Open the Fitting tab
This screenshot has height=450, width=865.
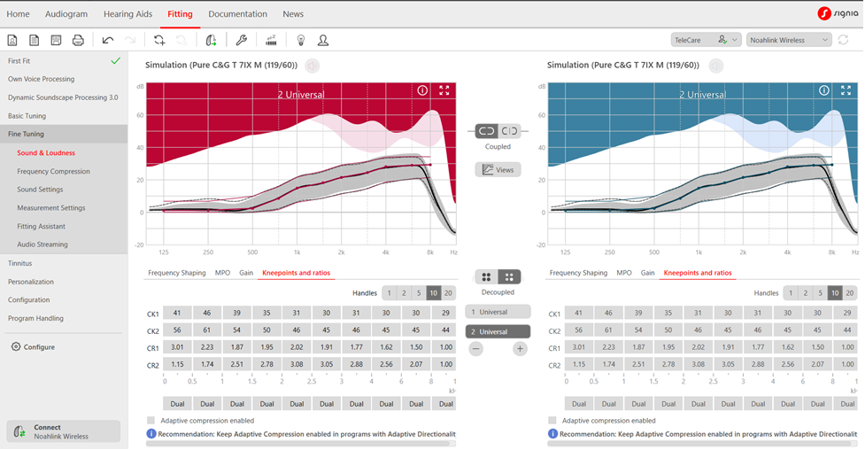pyautogui.click(x=180, y=14)
